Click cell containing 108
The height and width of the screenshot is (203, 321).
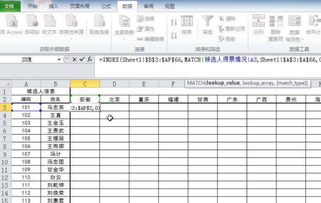coord(26,162)
